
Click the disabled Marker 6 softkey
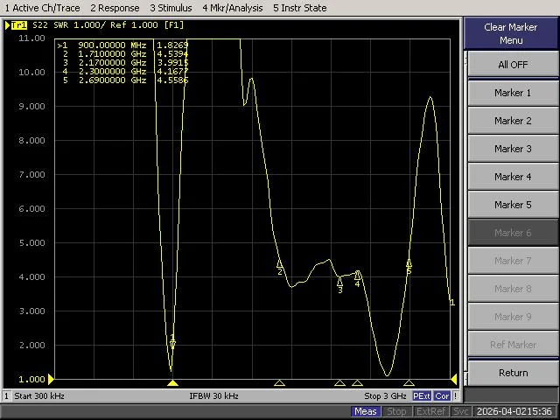[513, 233]
